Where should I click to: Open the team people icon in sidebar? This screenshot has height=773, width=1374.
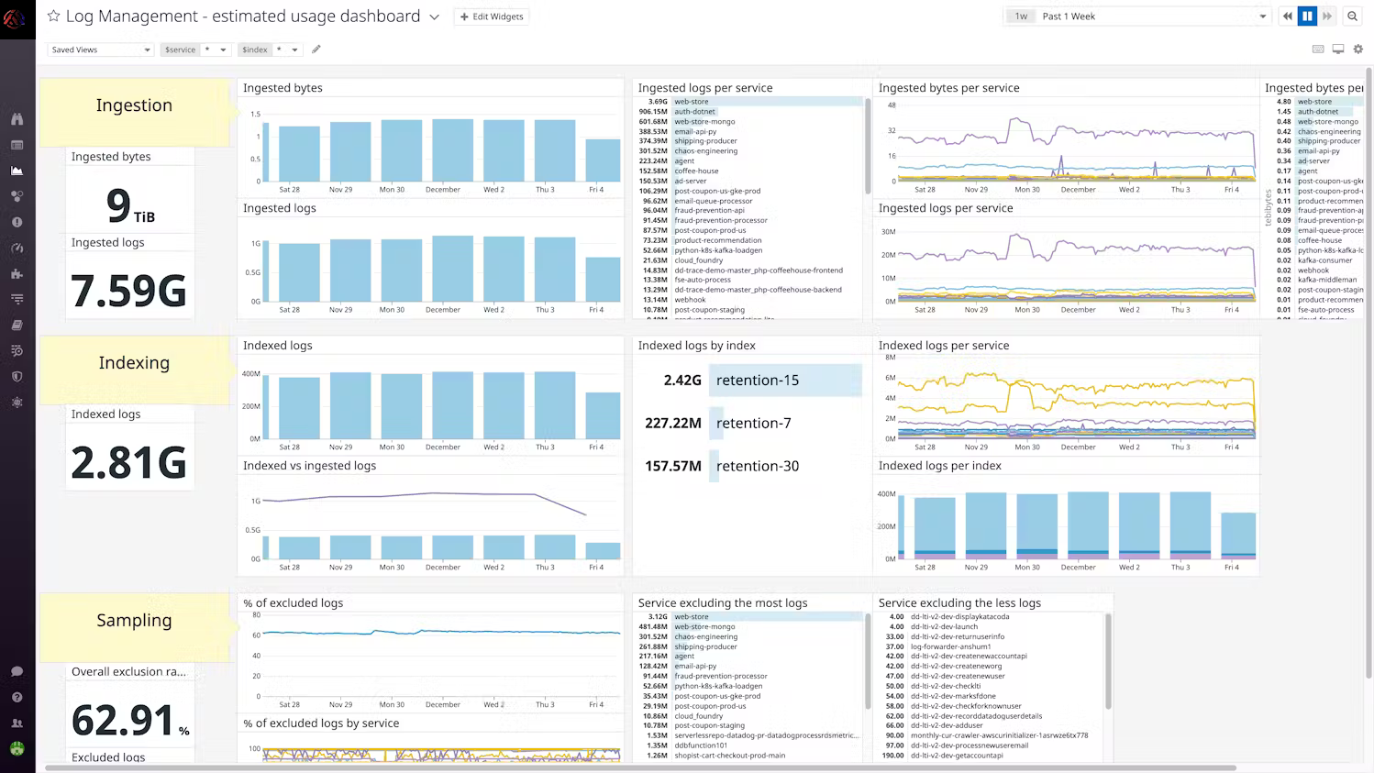point(17,723)
